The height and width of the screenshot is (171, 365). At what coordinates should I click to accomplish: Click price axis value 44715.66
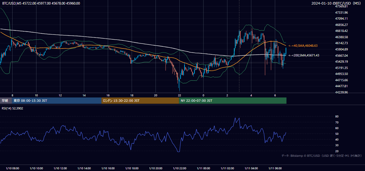point(341,80)
